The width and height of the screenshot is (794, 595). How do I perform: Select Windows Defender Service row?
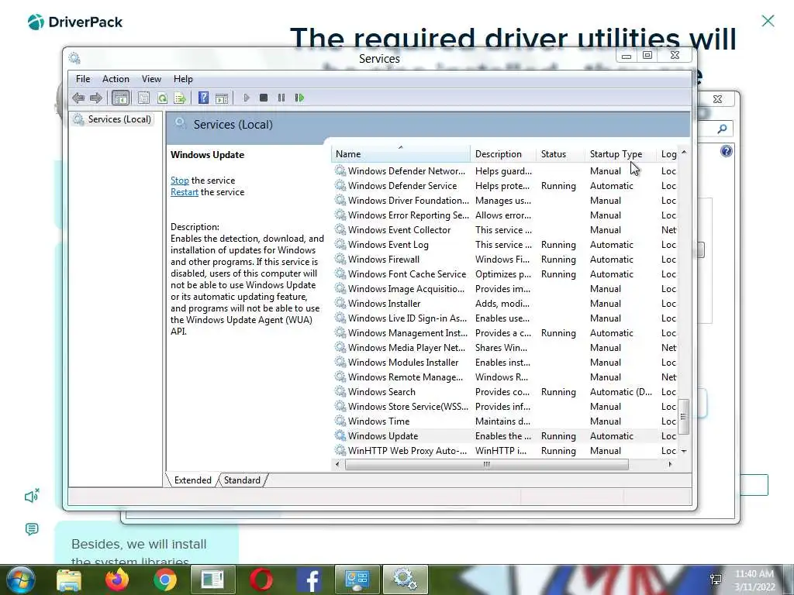click(x=504, y=186)
